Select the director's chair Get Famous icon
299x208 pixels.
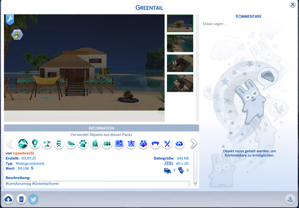click(59, 144)
